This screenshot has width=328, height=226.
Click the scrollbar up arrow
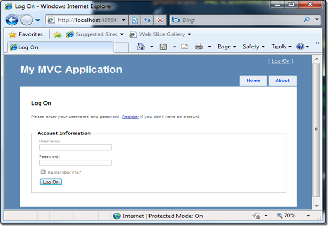click(x=317, y=59)
